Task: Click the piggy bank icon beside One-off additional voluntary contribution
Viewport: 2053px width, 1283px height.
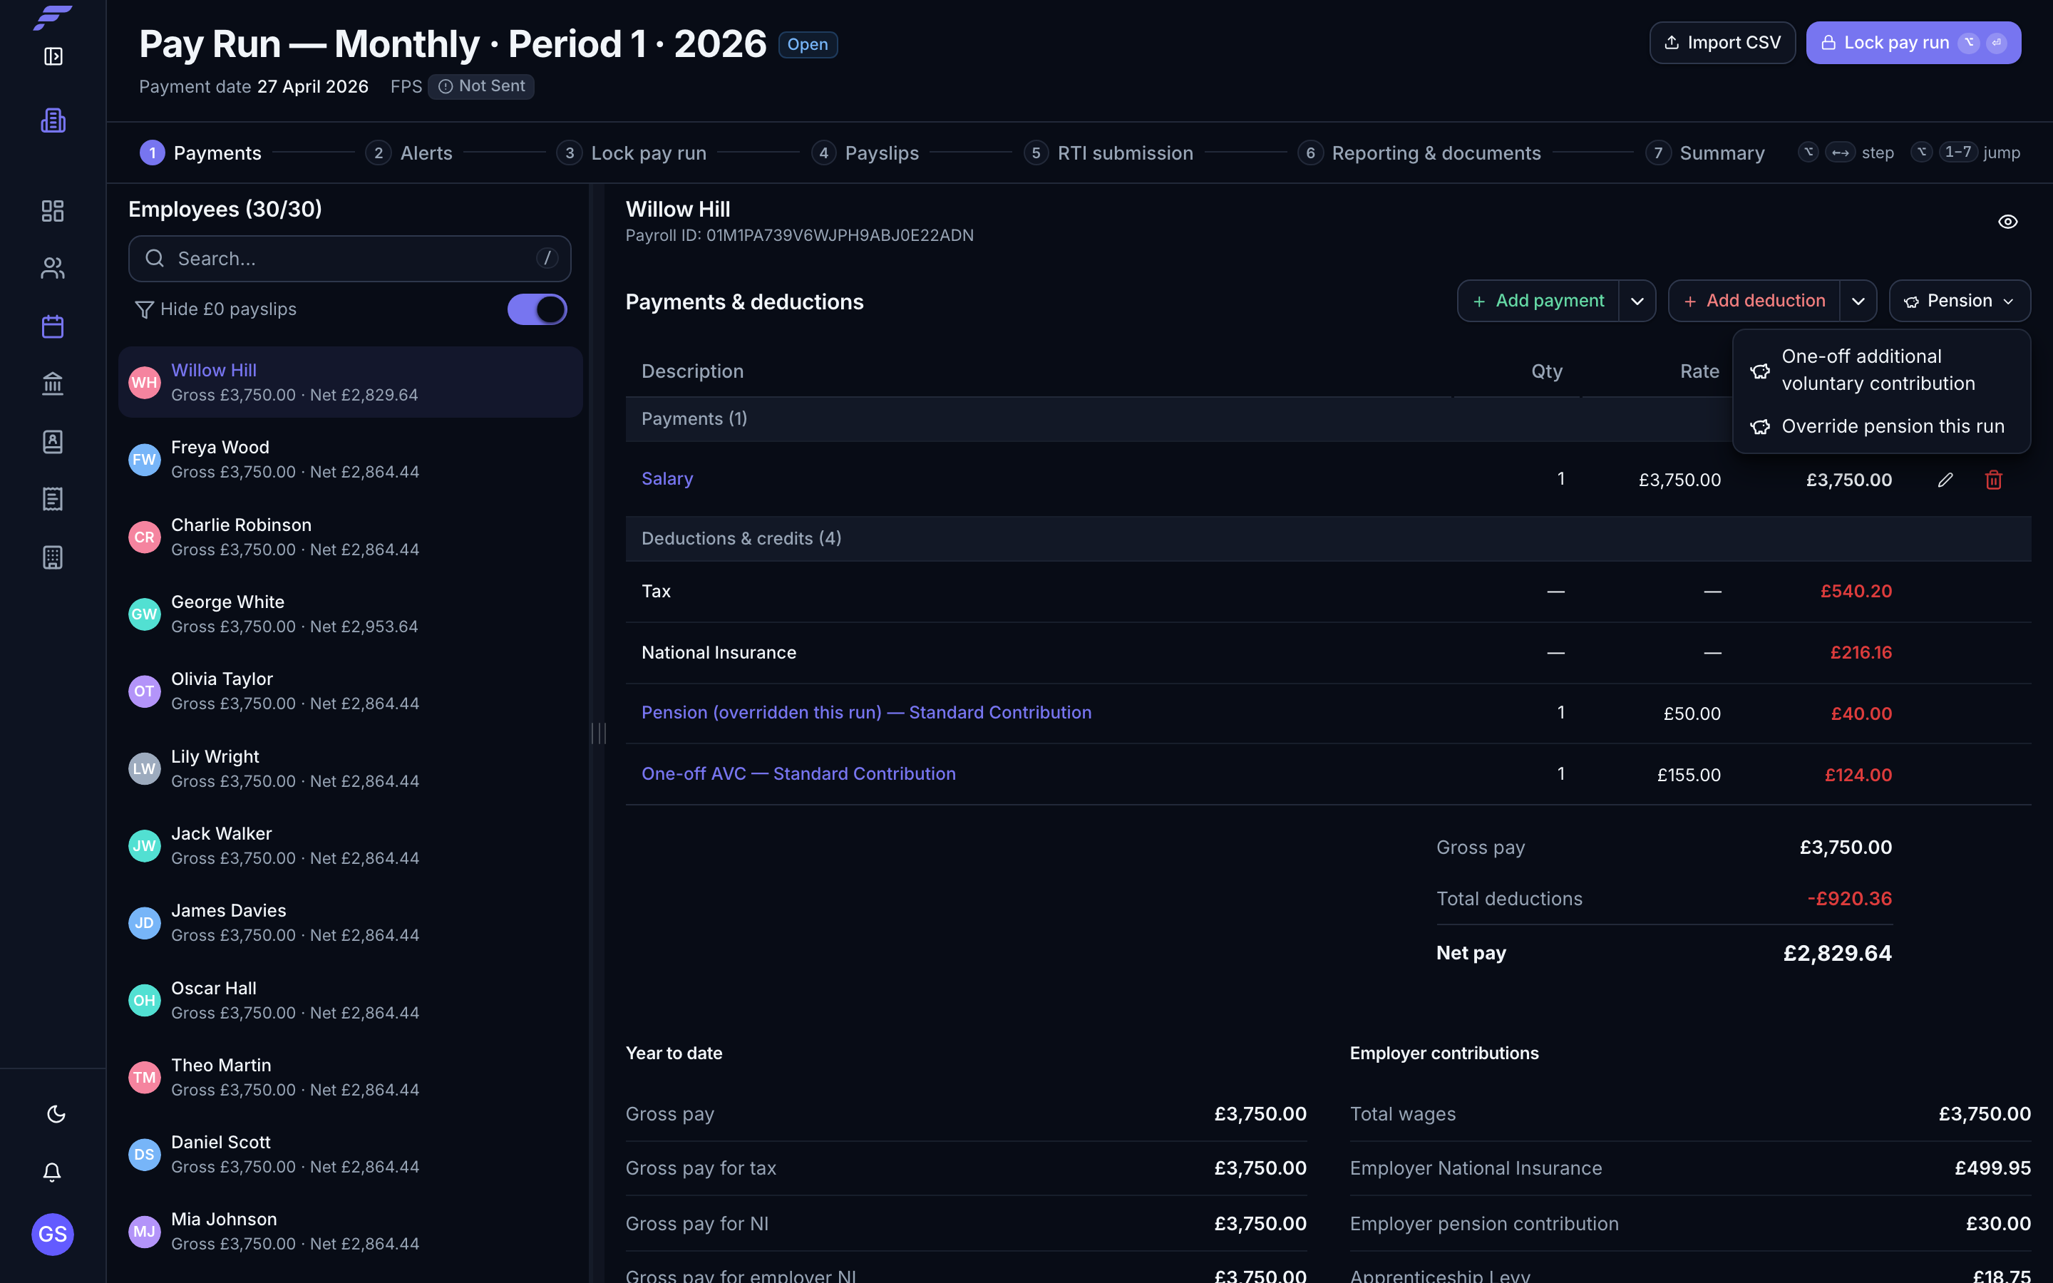Action: 1760,371
